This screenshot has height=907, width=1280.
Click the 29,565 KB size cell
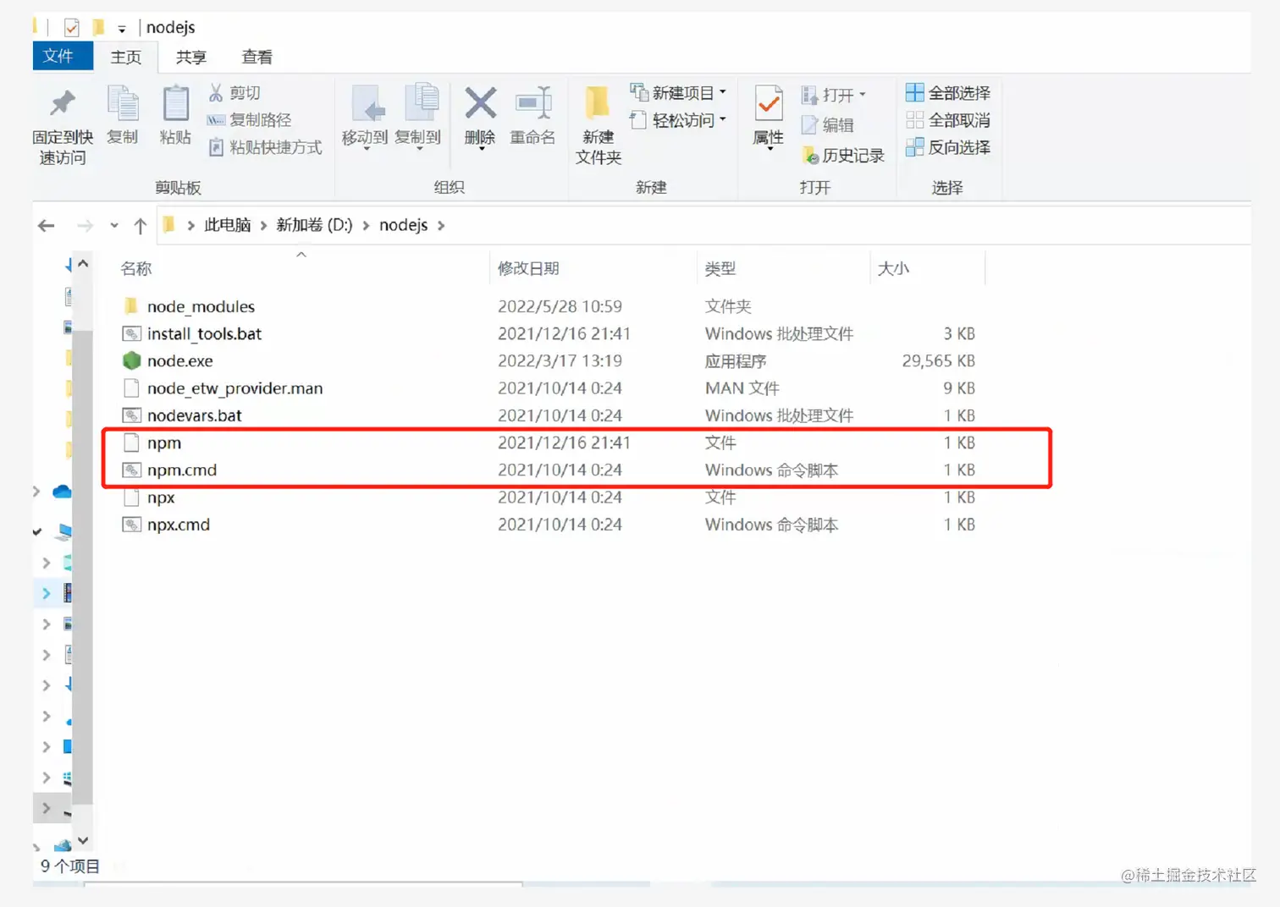coord(938,360)
